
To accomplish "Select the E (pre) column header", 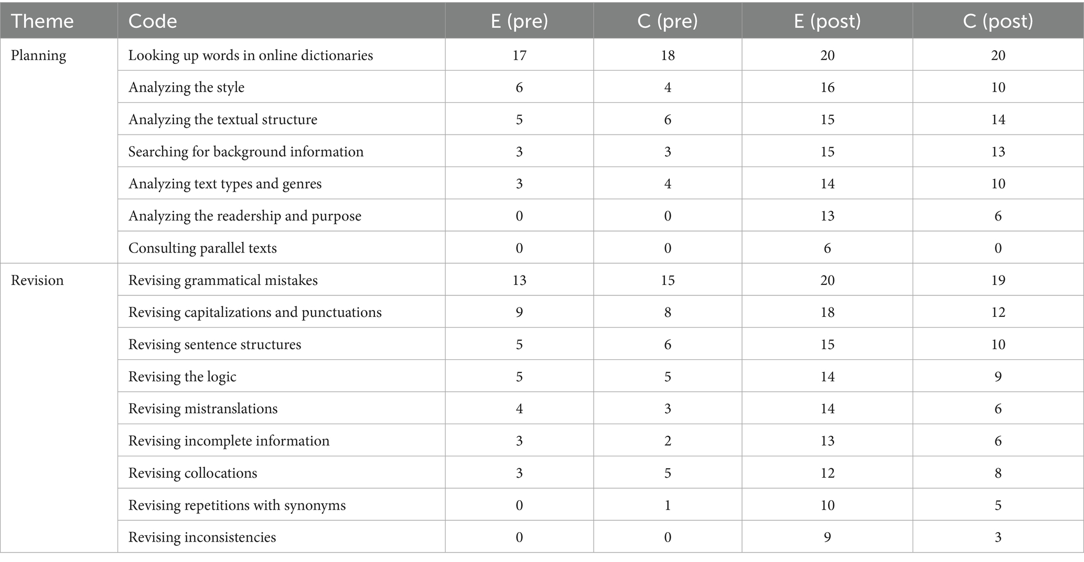I will (x=519, y=21).
